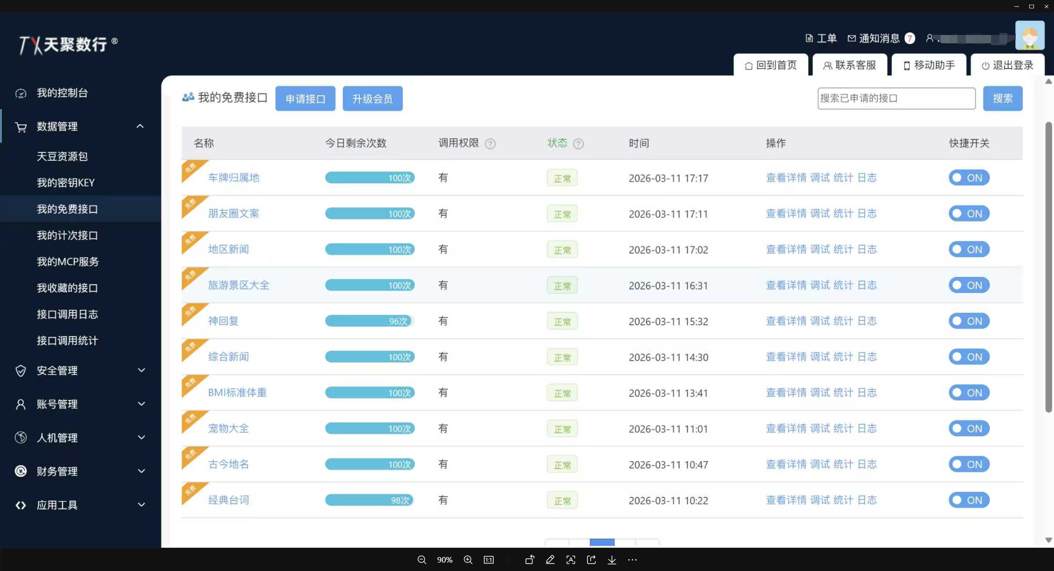The height and width of the screenshot is (571, 1054).
Task: Click help icon next to 调用权限
Action: click(x=490, y=144)
